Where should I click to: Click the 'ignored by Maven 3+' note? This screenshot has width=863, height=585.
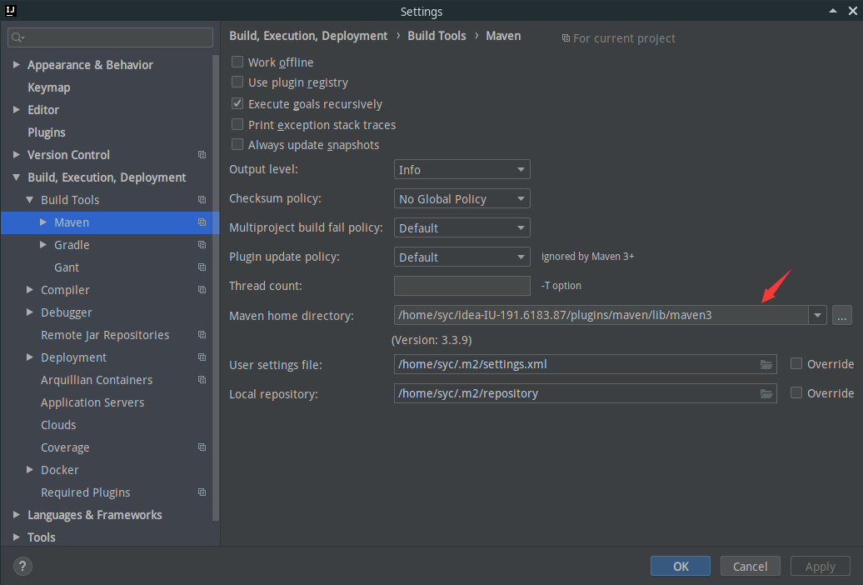(588, 257)
